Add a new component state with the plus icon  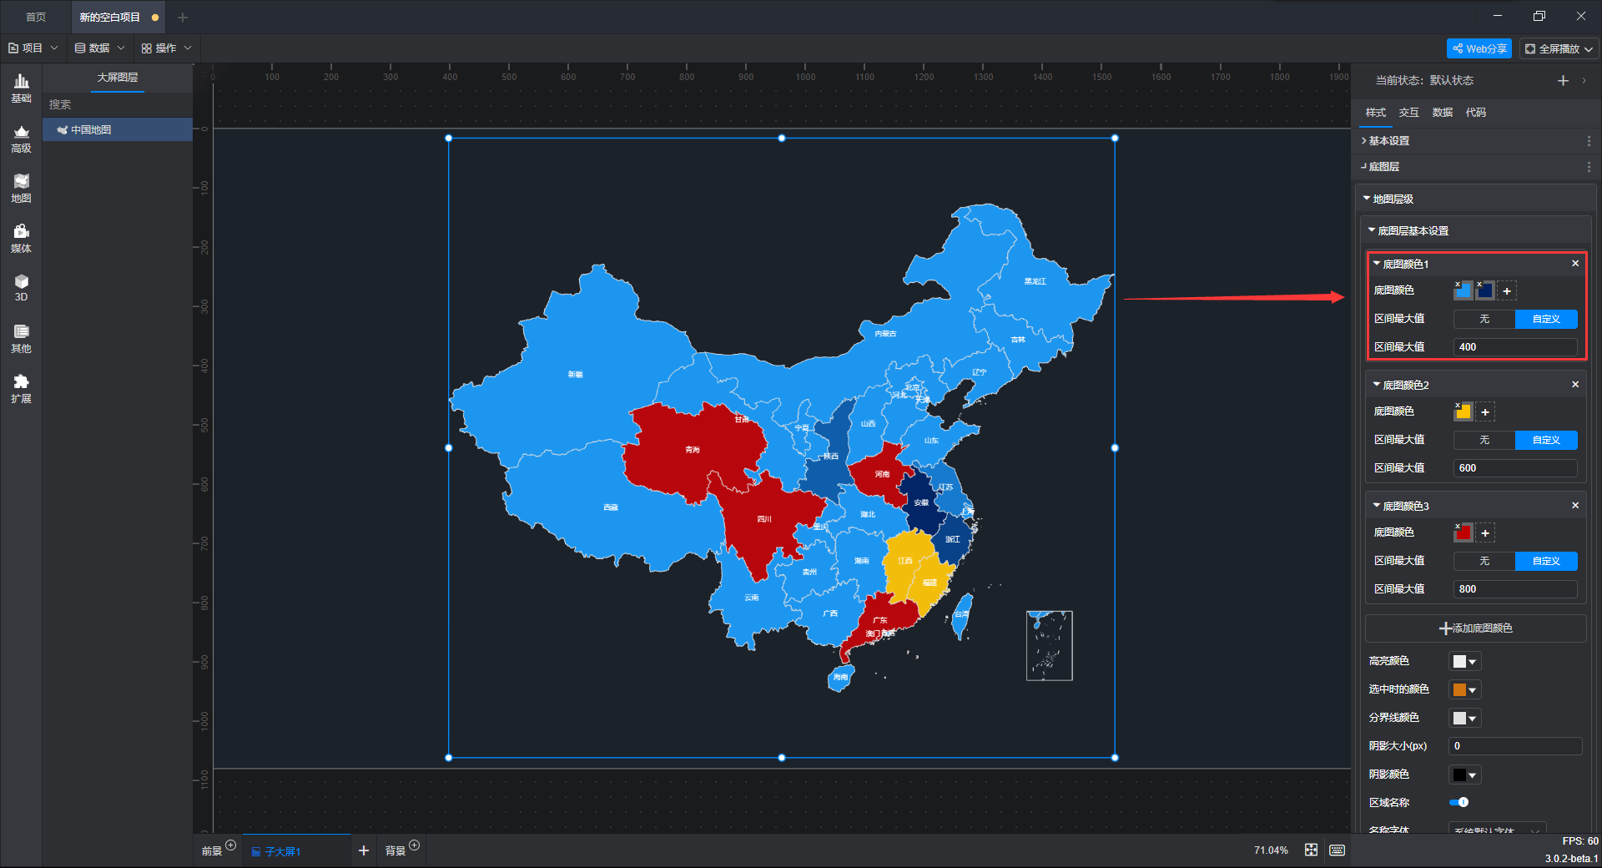pos(1563,80)
